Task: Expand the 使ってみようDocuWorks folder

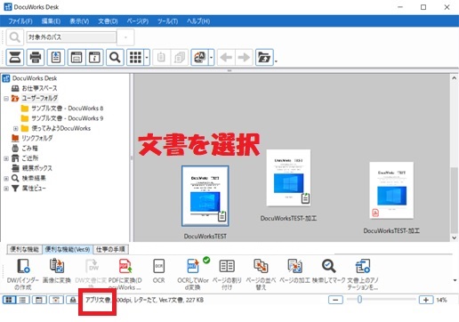Action: click(x=16, y=128)
